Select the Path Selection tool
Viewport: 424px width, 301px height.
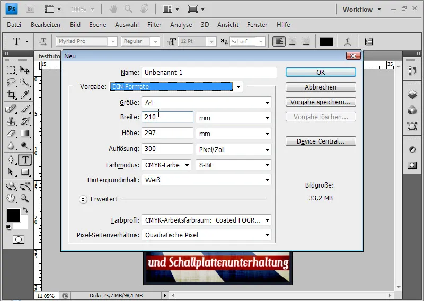click(11, 172)
